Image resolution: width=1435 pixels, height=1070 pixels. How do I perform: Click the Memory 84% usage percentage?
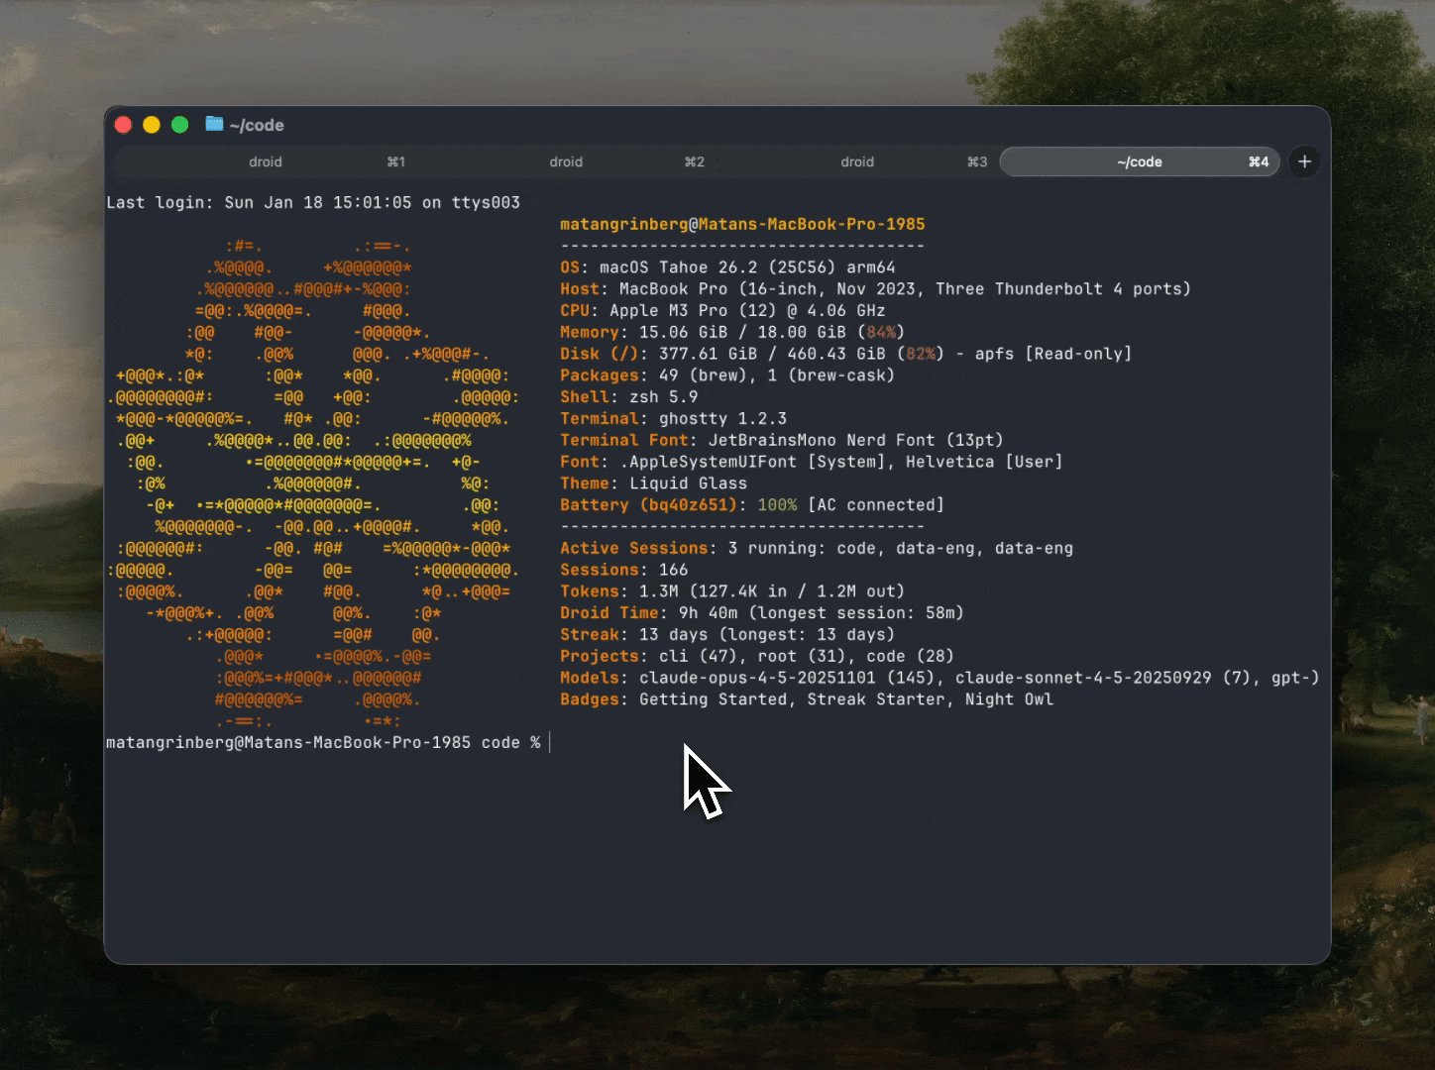tap(881, 333)
